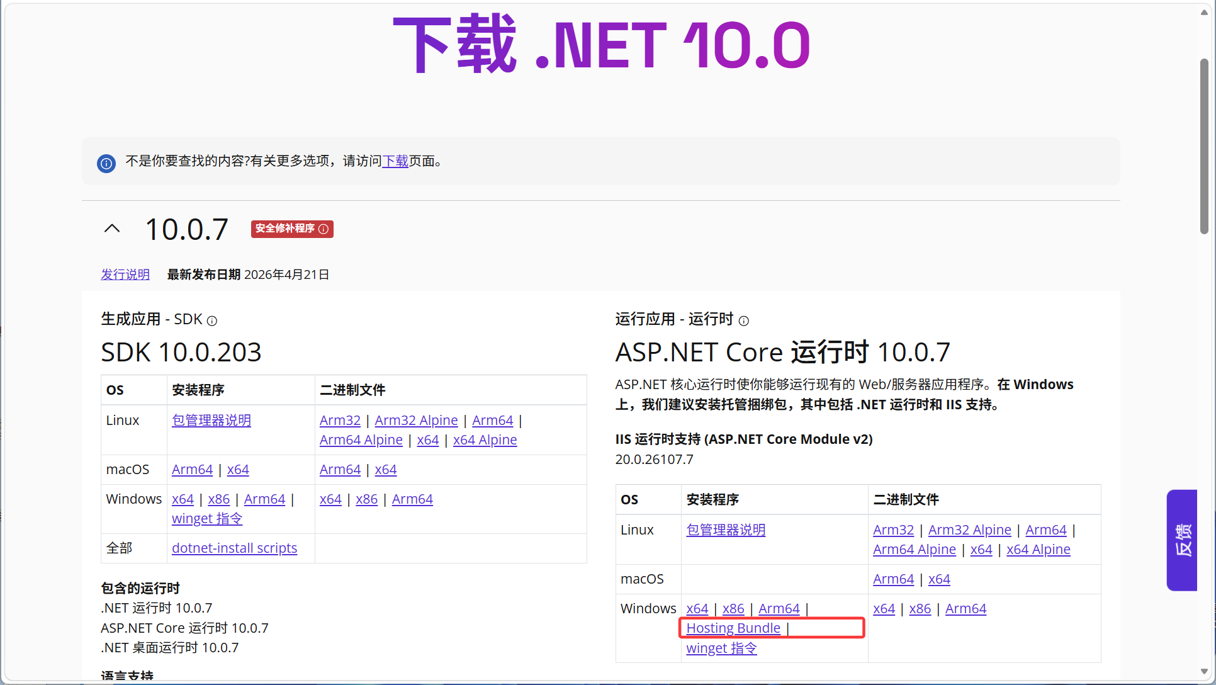Download ASP.NET runtime Windows x64 installer

pos(697,608)
